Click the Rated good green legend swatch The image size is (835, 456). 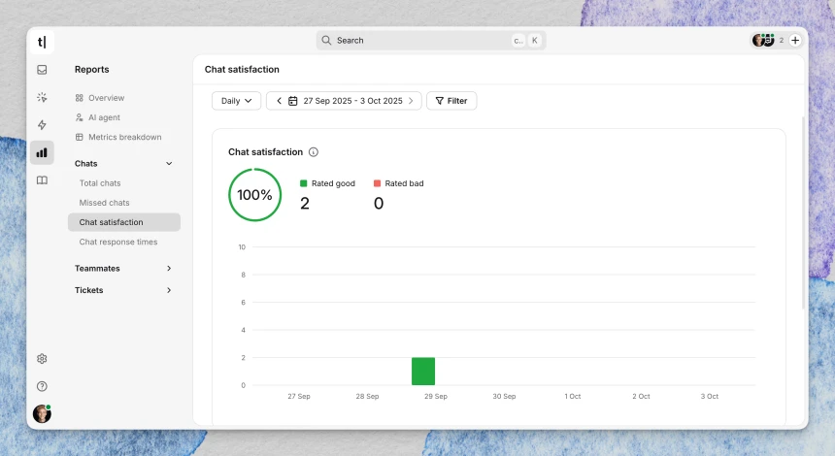tap(304, 183)
